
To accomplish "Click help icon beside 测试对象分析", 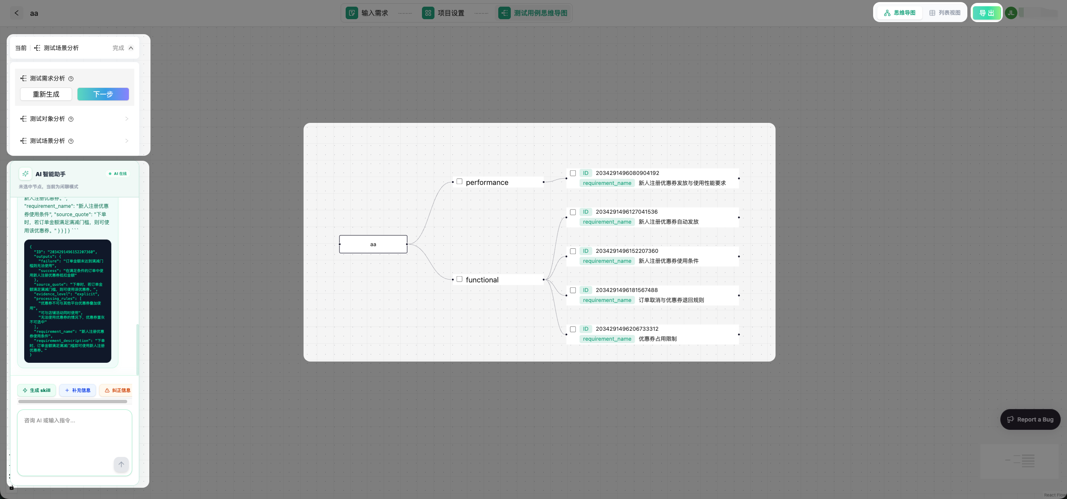I will point(71,119).
